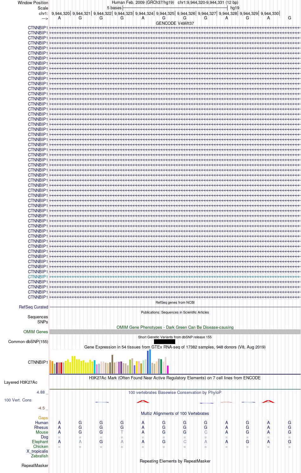Image resolution: width=301 pixels, height=473 pixels.
Task: Click the 9,944,320 coordinate on ruler
Action: (x=61, y=13)
